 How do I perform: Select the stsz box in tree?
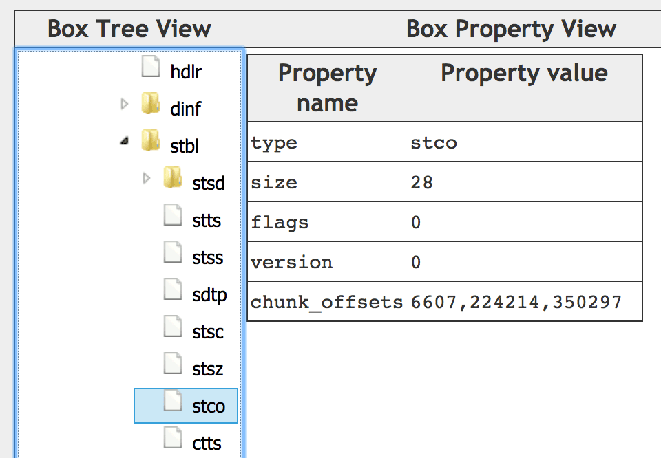(x=207, y=369)
